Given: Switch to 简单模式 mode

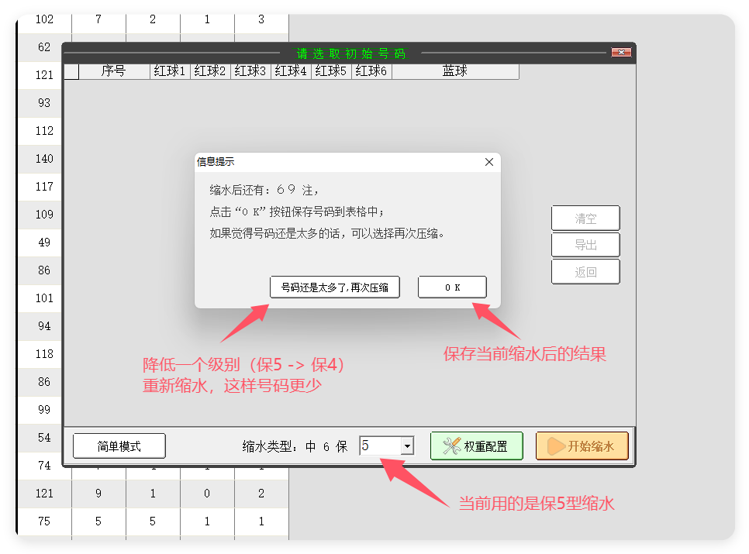Looking at the screenshot, I should (119, 446).
